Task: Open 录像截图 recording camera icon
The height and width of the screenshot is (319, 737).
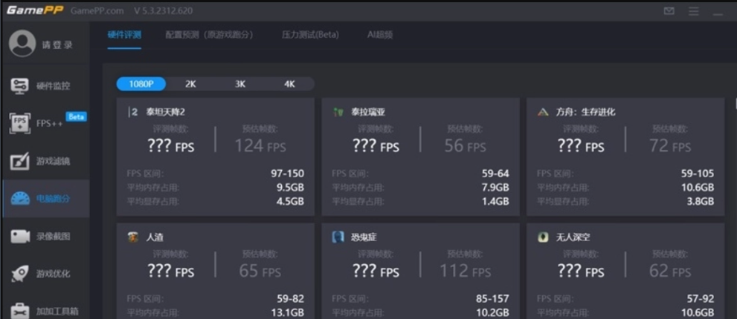Action: pyautogui.click(x=20, y=237)
